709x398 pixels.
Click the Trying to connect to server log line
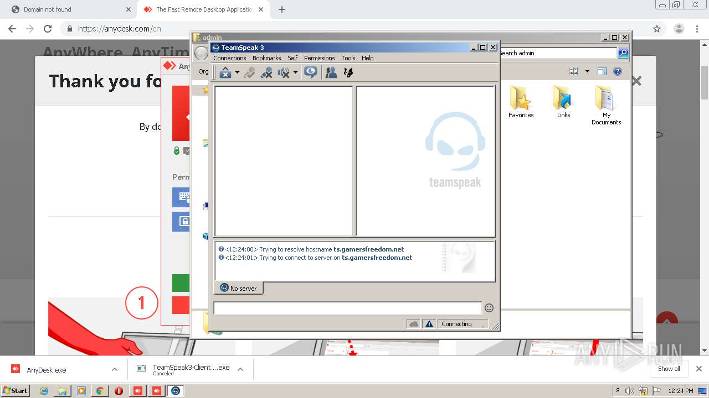tap(315, 258)
